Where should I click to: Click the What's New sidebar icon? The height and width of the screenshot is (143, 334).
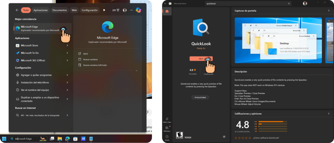point(167,119)
